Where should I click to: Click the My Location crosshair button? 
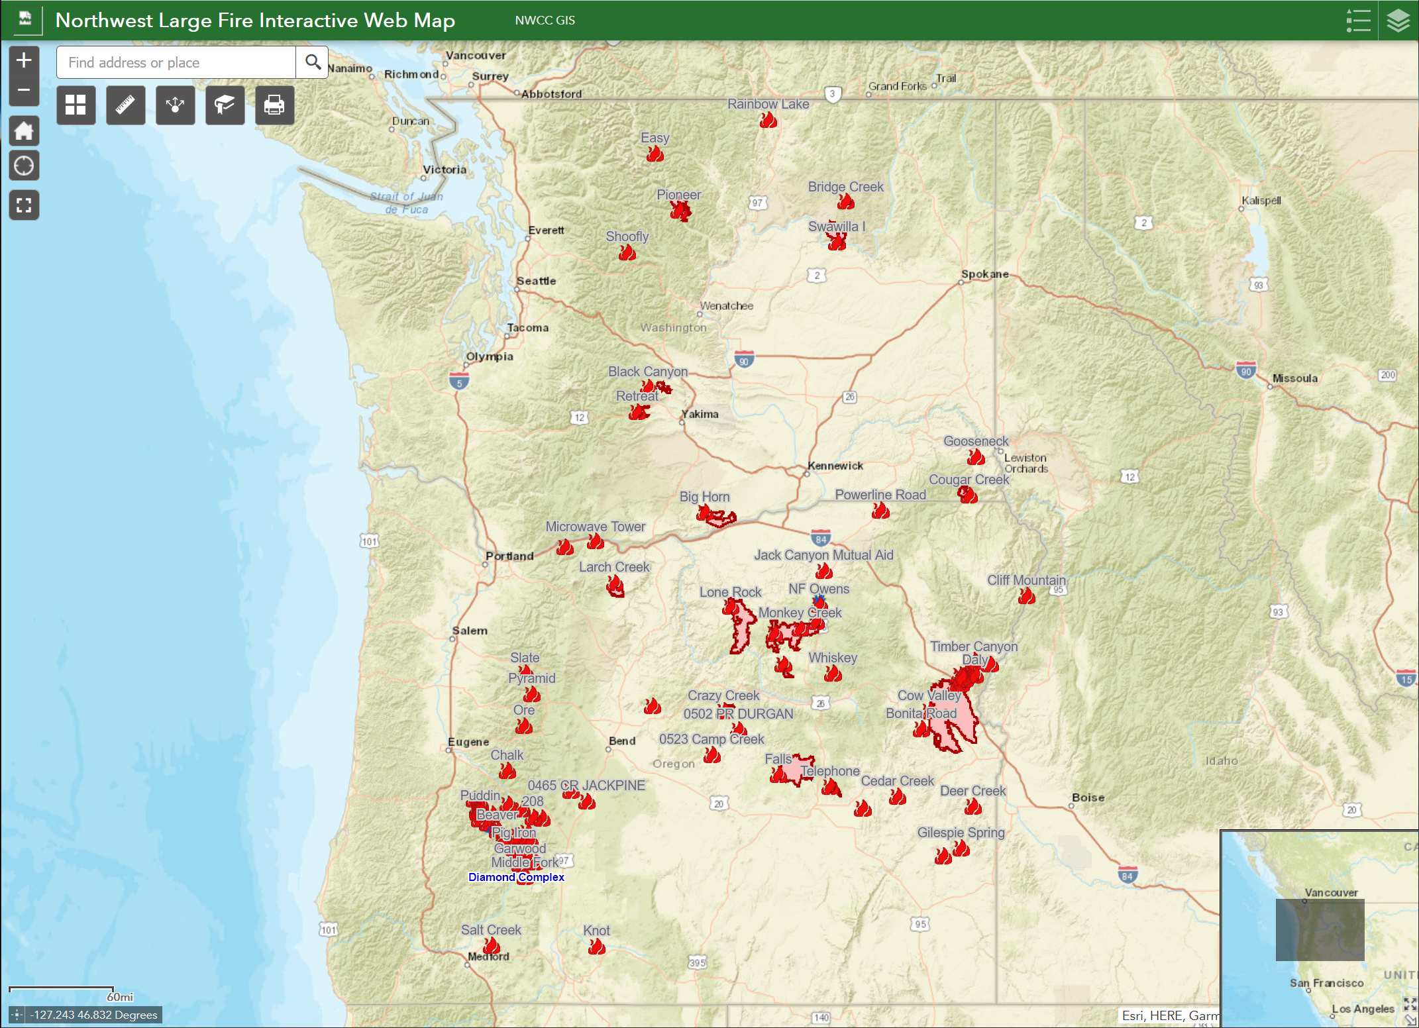24,166
